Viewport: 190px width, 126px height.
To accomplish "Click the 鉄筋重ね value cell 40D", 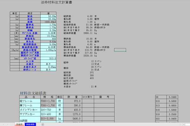I will (x=49, y=38).
